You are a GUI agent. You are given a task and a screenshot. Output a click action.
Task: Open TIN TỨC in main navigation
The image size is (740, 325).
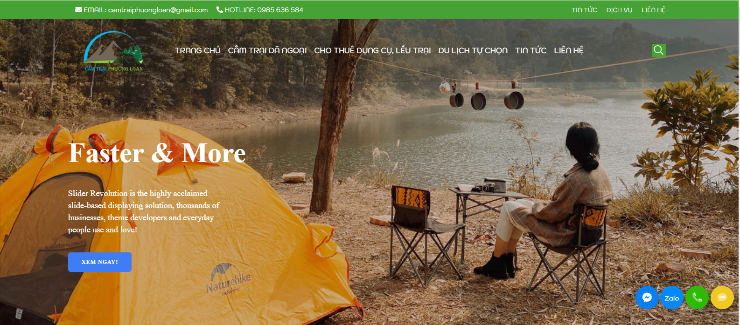[x=531, y=50]
